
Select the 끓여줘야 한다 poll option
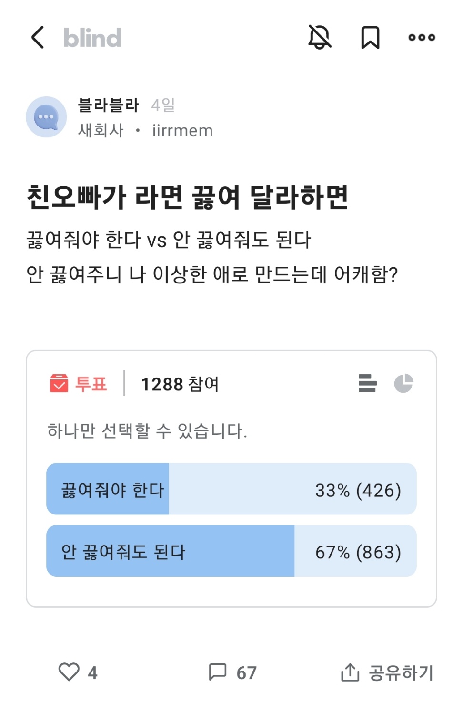click(x=231, y=489)
